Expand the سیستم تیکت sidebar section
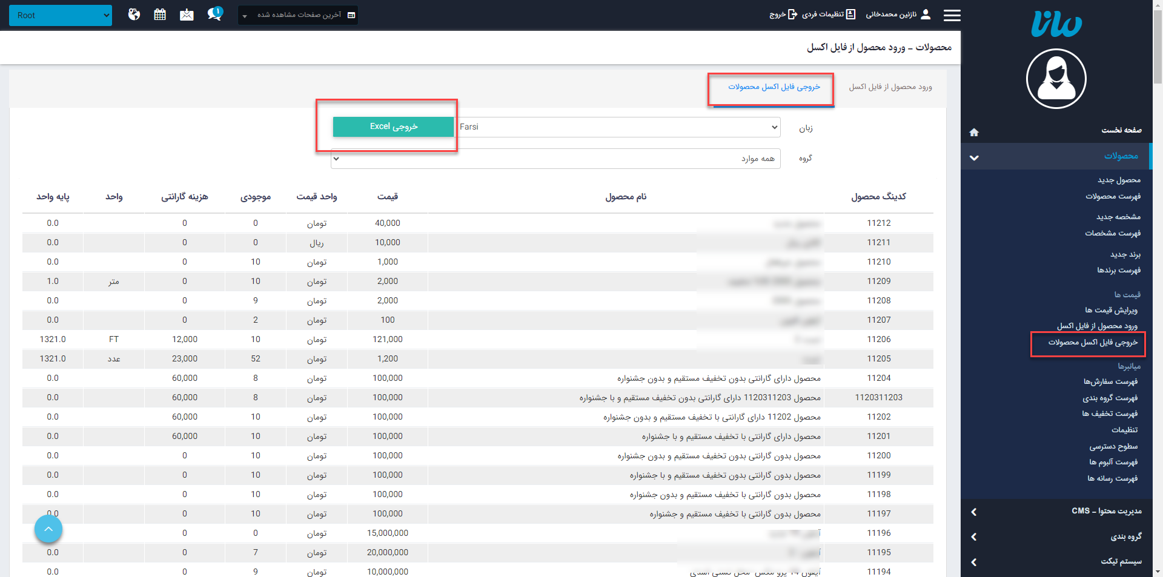This screenshot has width=1163, height=577. (x=1057, y=561)
